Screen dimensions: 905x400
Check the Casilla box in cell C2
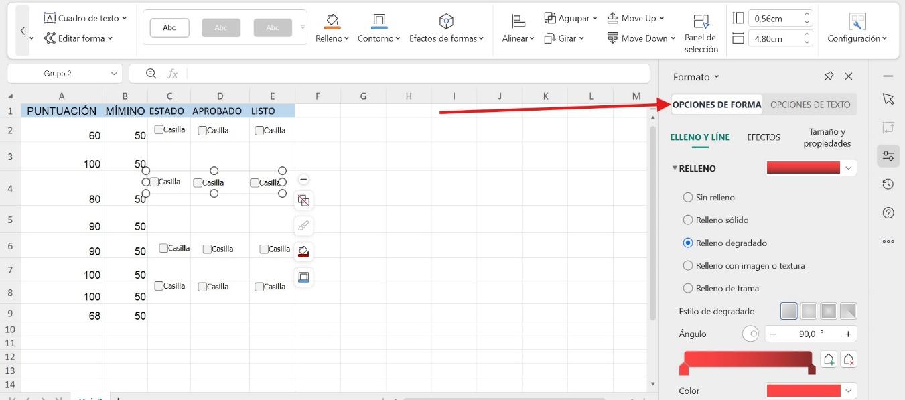point(159,129)
